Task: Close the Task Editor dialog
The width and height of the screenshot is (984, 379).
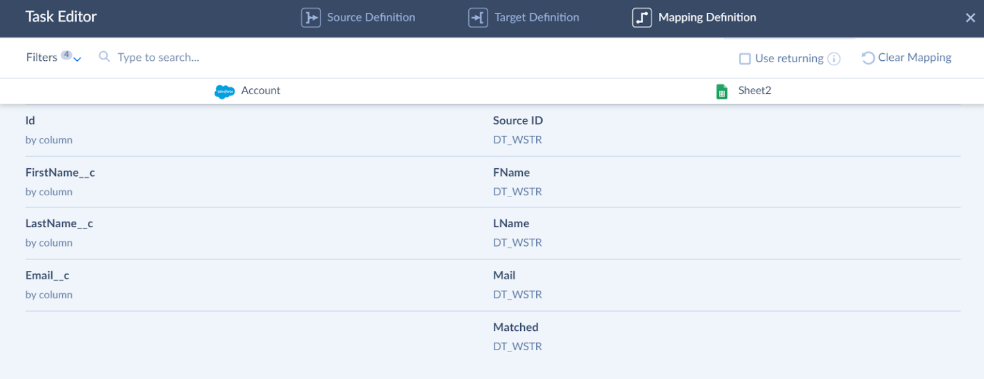Action: coord(970,18)
